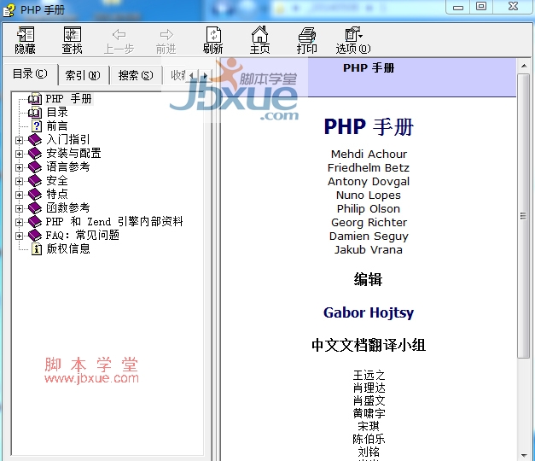Click the purple book icon for 安全
Screen dimensions: 535x461
(35, 181)
